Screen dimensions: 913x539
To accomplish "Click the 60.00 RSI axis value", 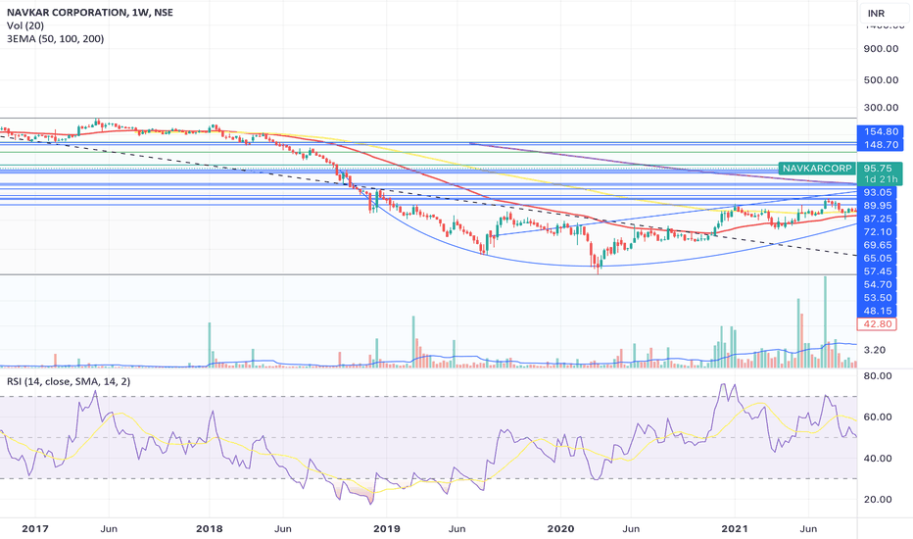I will 878,417.
